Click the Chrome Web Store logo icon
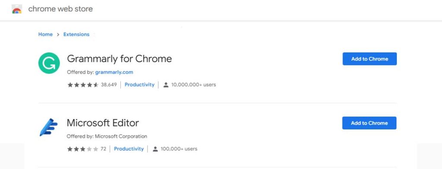 [17, 9]
